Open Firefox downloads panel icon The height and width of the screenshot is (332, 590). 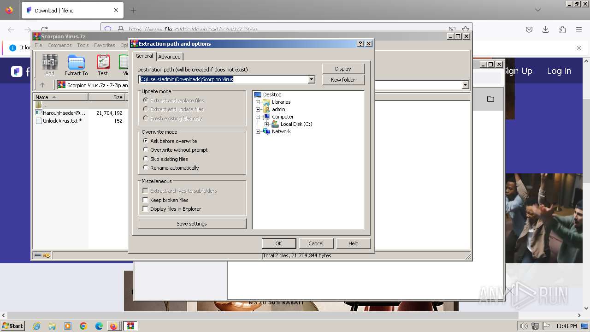(546, 30)
